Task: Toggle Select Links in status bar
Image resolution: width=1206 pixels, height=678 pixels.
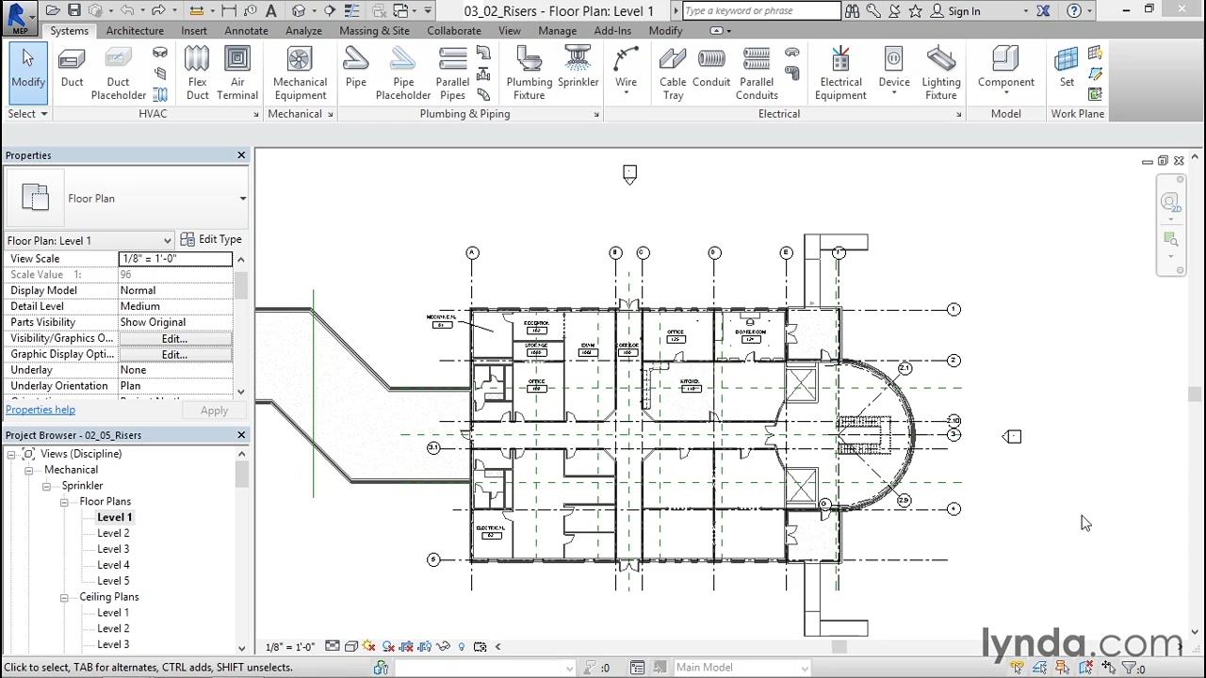Action: [1018, 668]
